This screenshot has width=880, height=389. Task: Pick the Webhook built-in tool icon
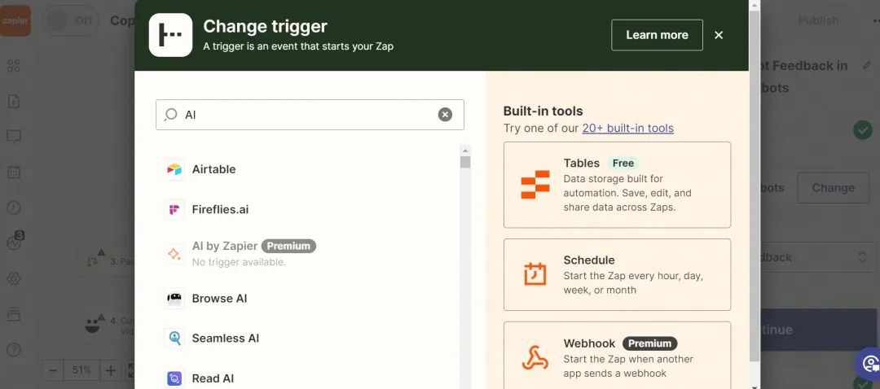pyautogui.click(x=535, y=357)
